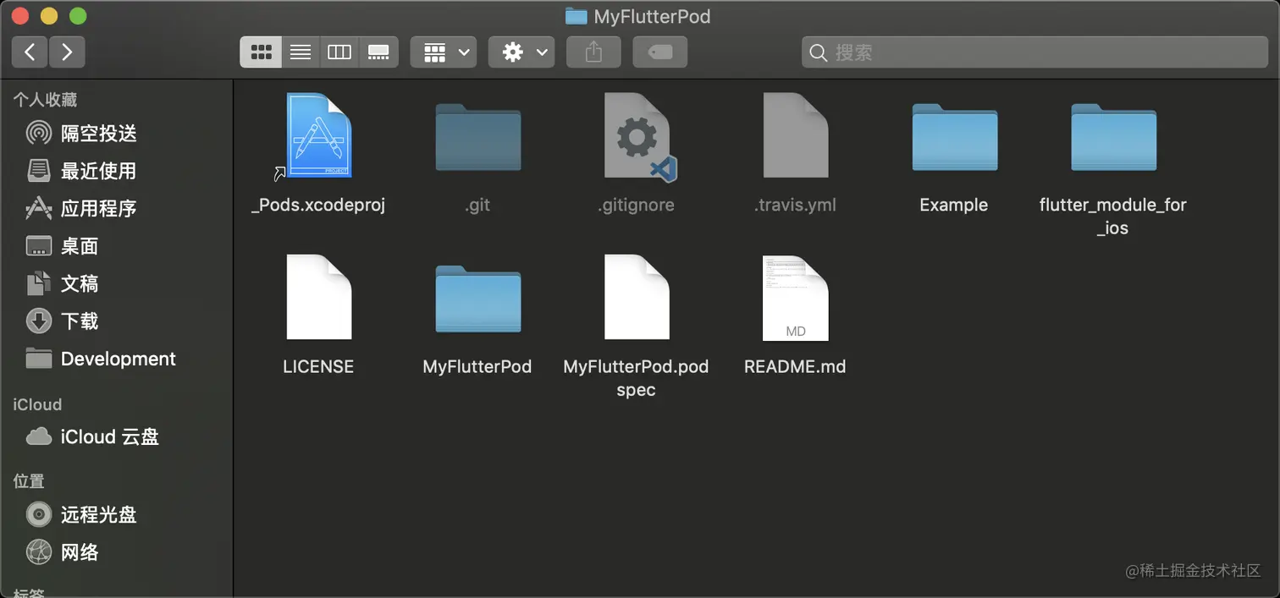
Task: Select the flutter_module_for_ios folder icon
Action: pos(1113,138)
